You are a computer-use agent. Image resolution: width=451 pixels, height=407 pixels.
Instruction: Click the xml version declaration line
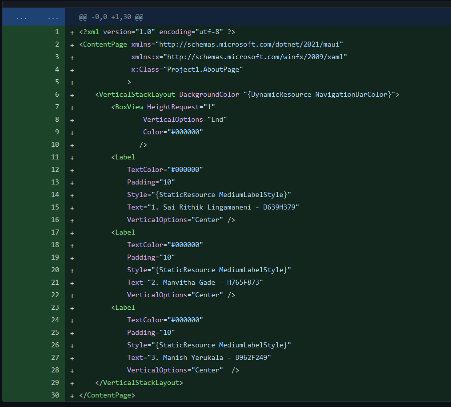point(157,32)
